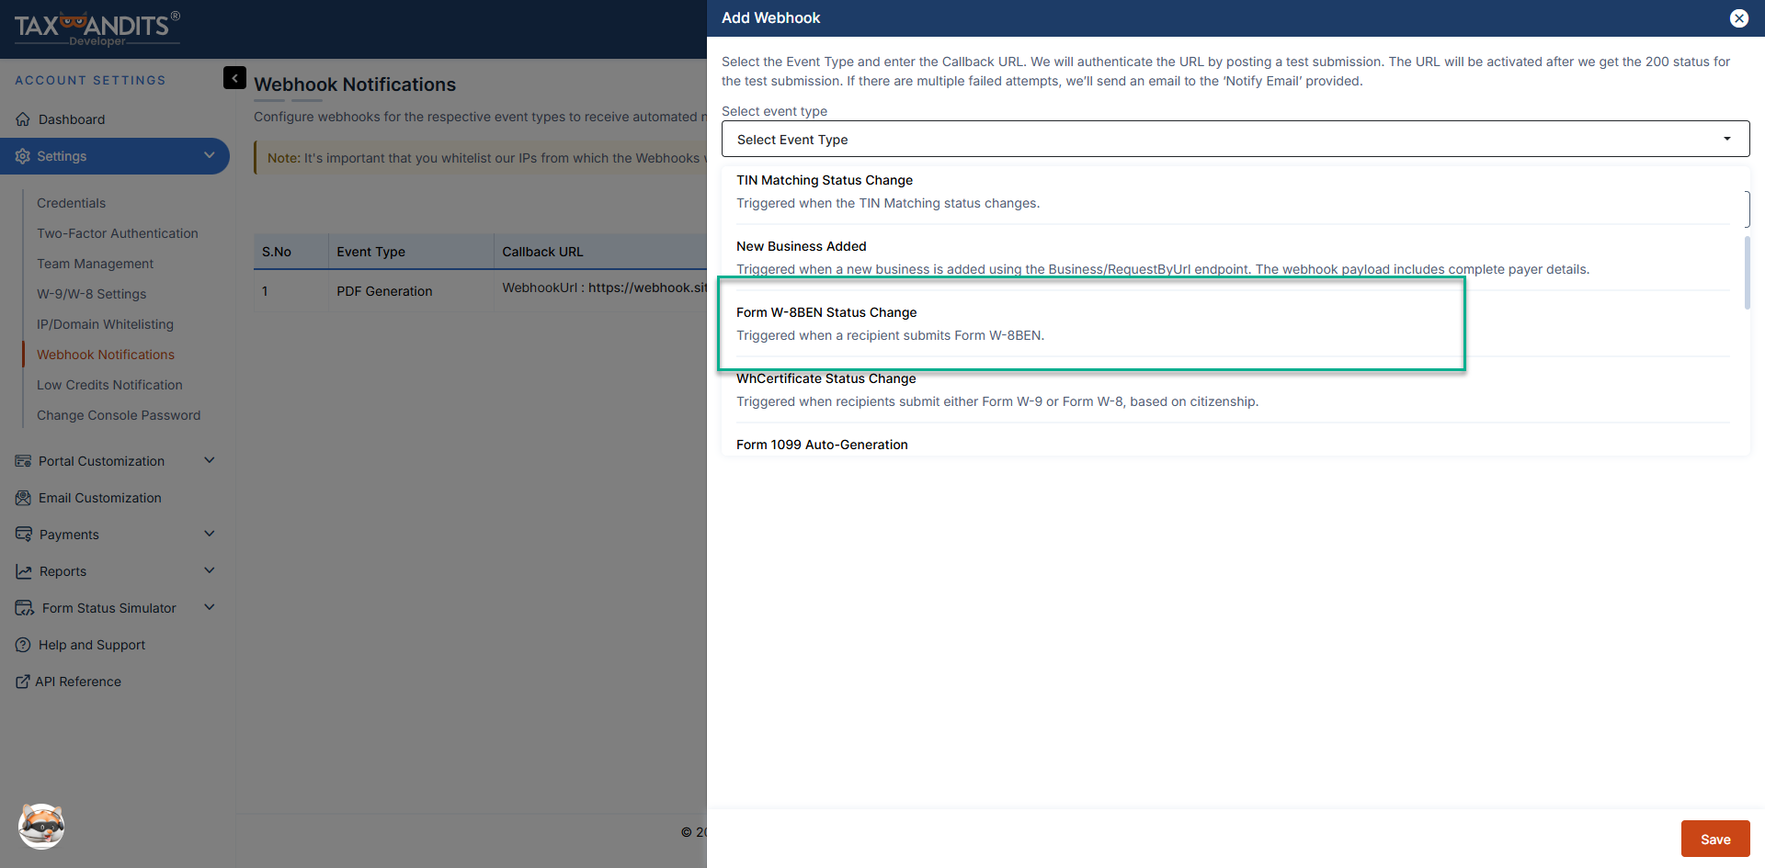Click the Save button
The image size is (1765, 868).
click(x=1715, y=839)
